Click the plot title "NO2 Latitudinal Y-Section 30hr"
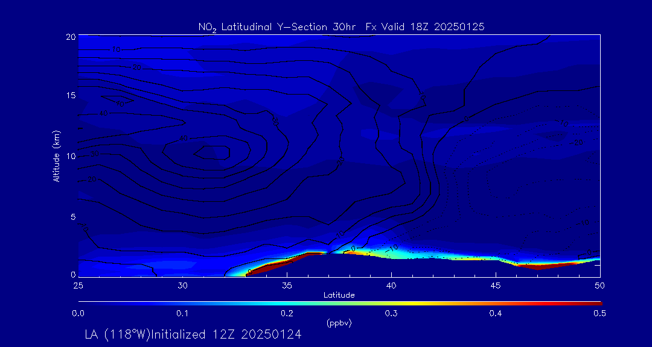The width and height of the screenshot is (652, 347). [x=278, y=27]
